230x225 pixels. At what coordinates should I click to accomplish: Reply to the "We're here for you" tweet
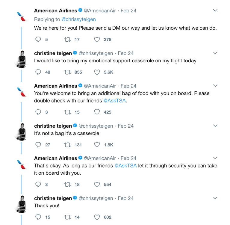point(38,39)
